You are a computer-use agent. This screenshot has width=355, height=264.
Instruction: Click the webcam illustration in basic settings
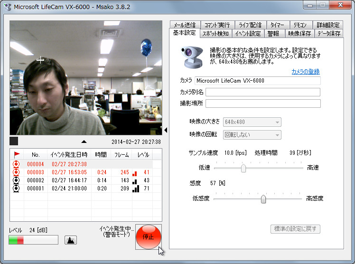[x=192, y=57]
